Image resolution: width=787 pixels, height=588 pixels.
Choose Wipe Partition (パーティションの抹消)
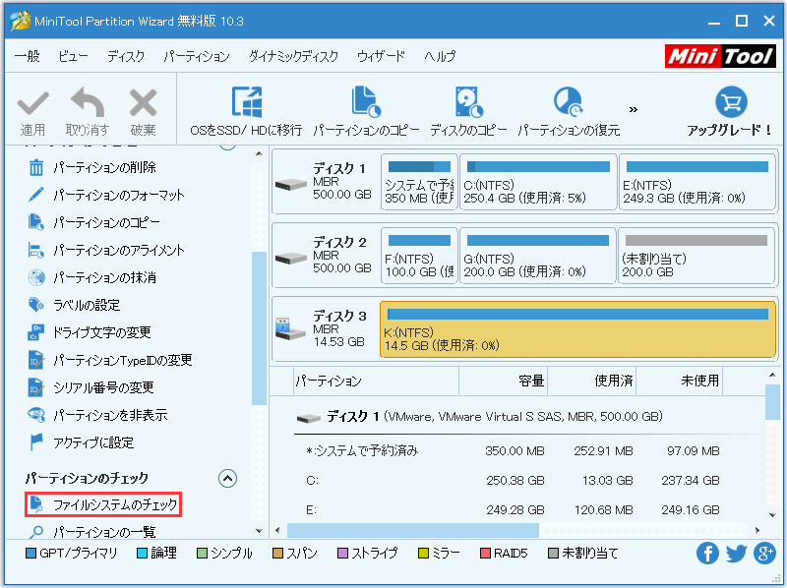pyautogui.click(x=91, y=277)
